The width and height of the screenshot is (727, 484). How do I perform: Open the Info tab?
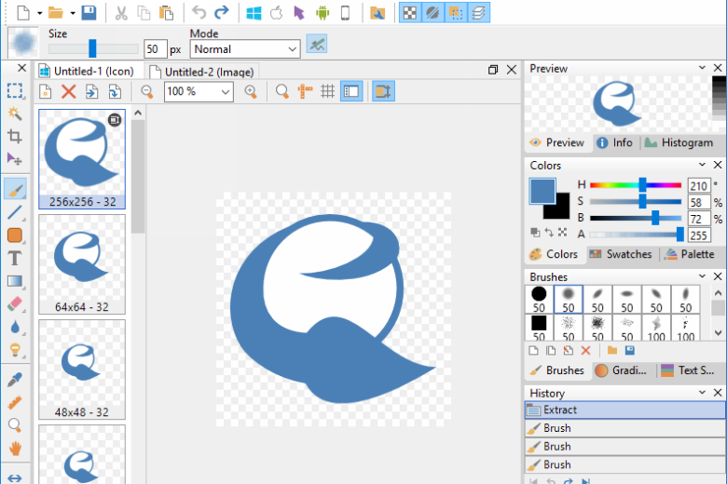[x=615, y=142]
